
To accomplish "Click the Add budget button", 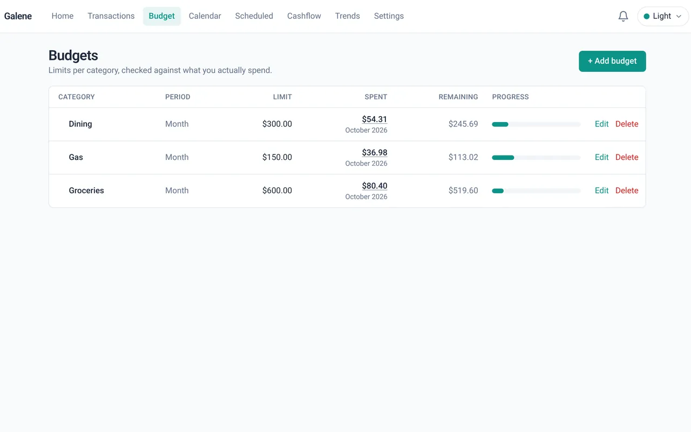I will click(x=612, y=61).
